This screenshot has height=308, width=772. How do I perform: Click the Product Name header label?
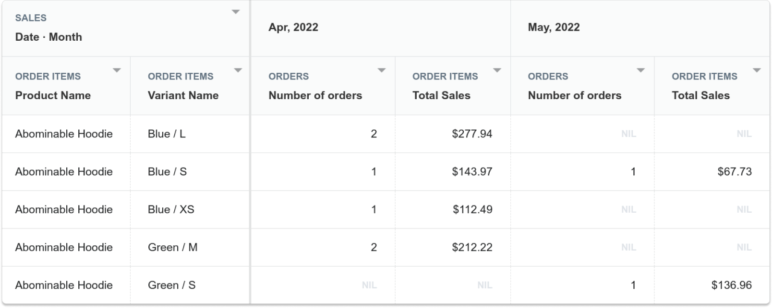coord(53,95)
